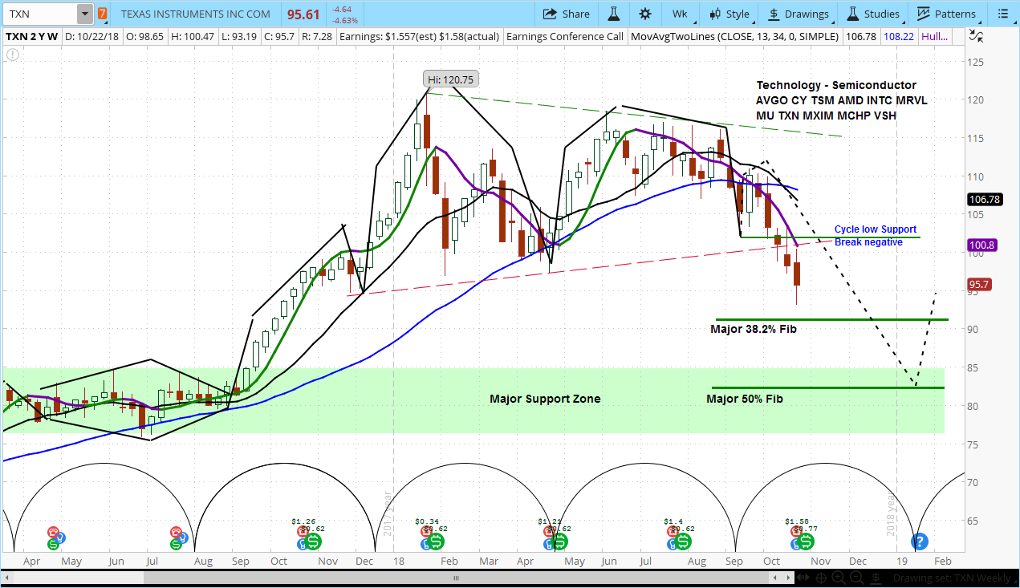Toggle active drawing mode via the zigzag icon

tap(977, 36)
